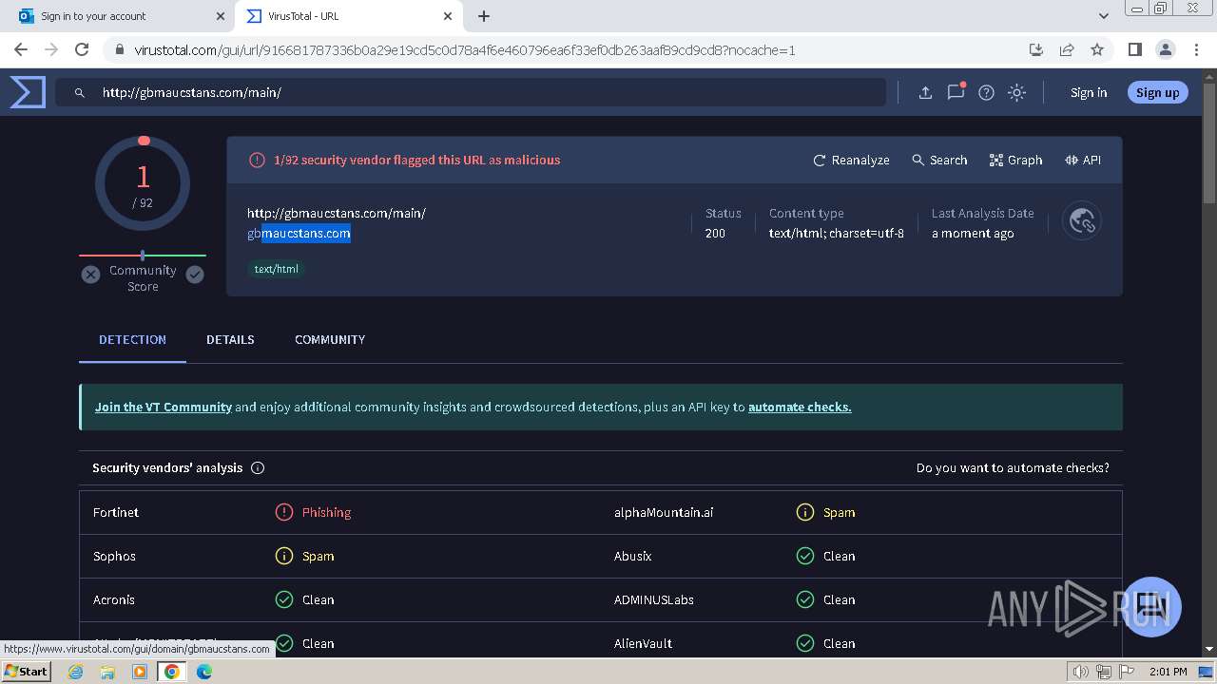
Task: Select the Acronis vendor name
Action: click(x=114, y=599)
